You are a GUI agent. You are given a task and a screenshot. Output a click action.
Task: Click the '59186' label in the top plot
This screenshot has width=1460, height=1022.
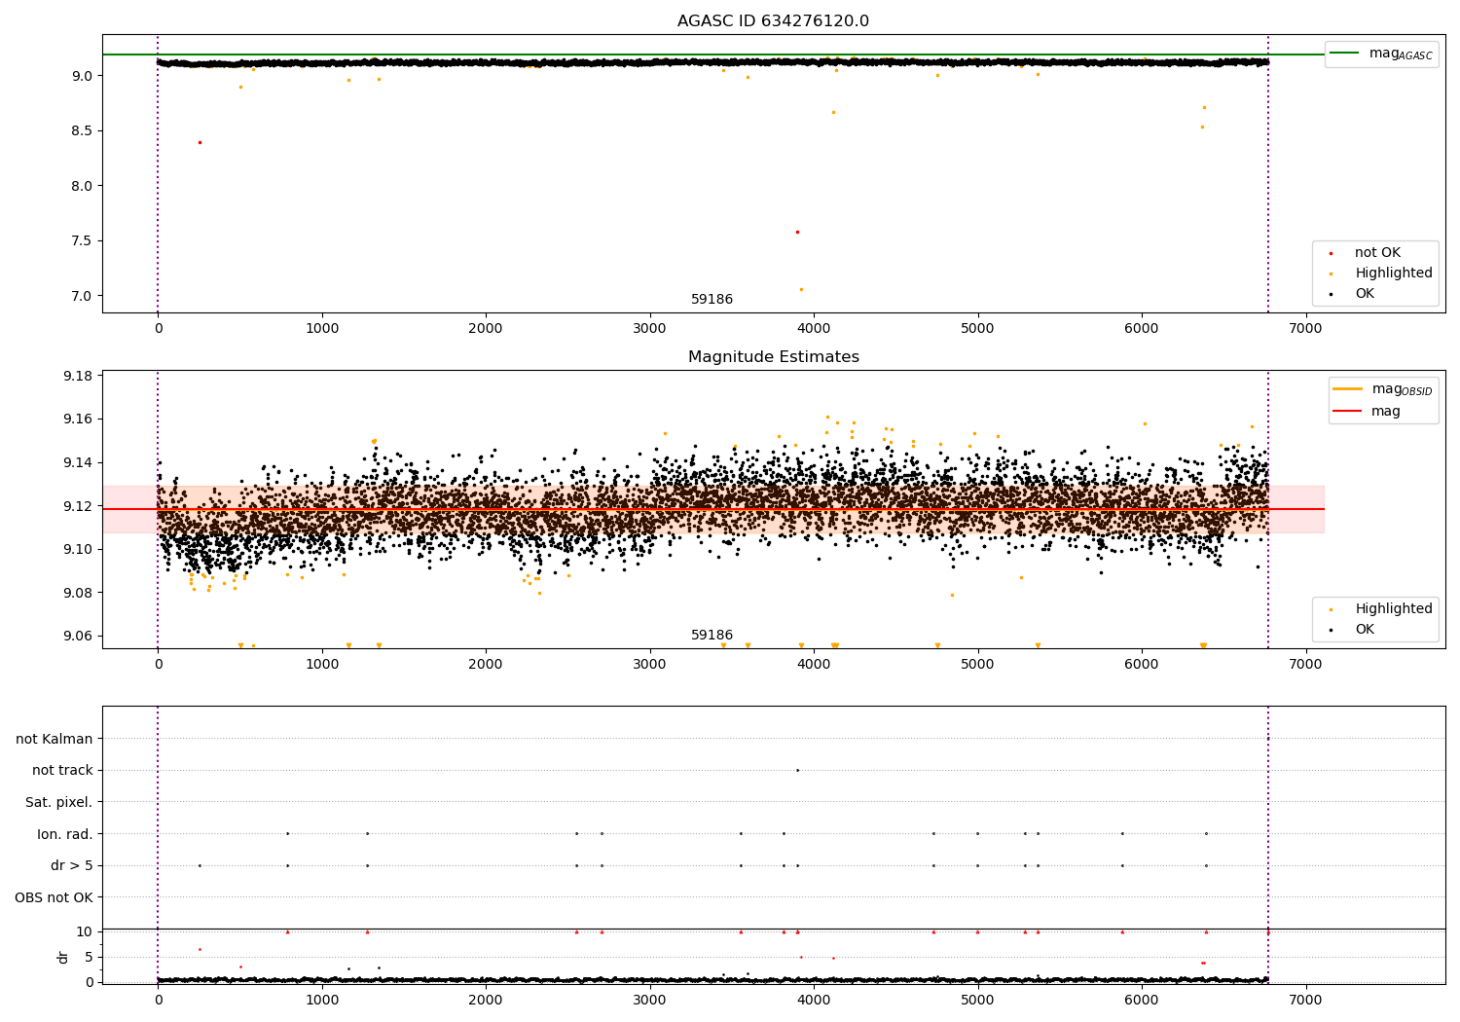712,300
